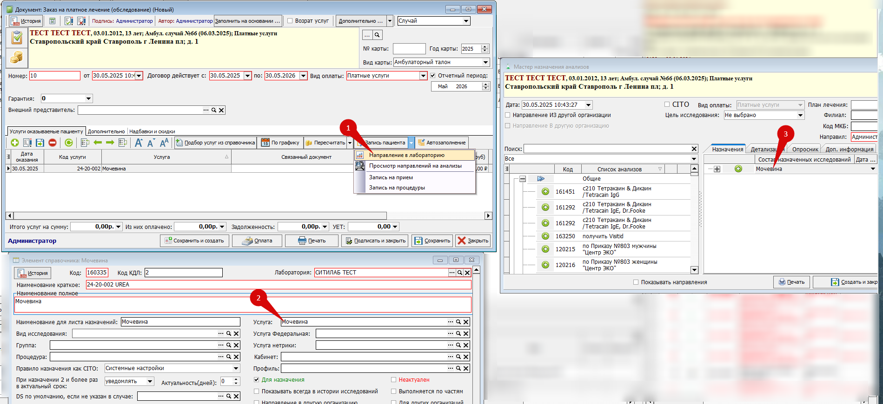This screenshot has height=404, width=883.
Task: Click the Оплата button
Action: [x=258, y=241]
